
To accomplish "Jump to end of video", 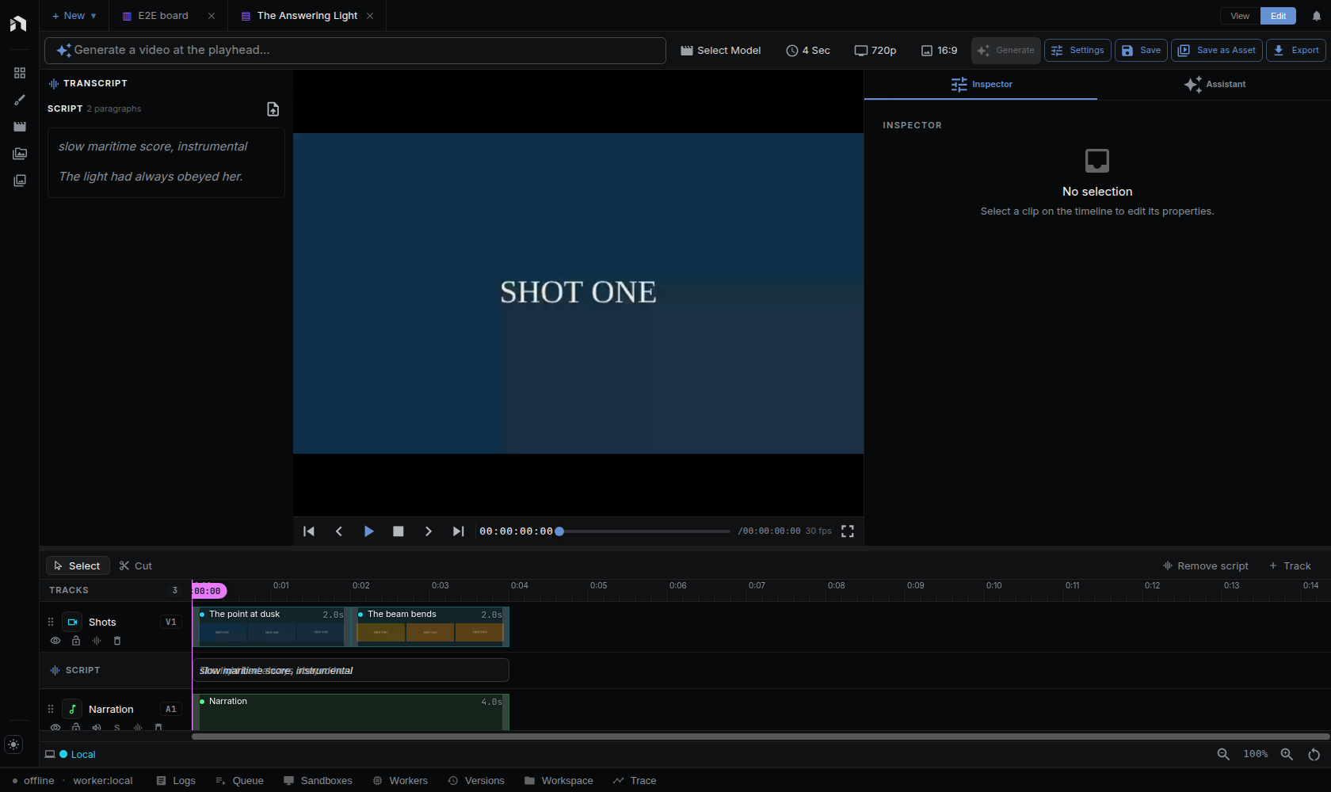I will coord(458,531).
